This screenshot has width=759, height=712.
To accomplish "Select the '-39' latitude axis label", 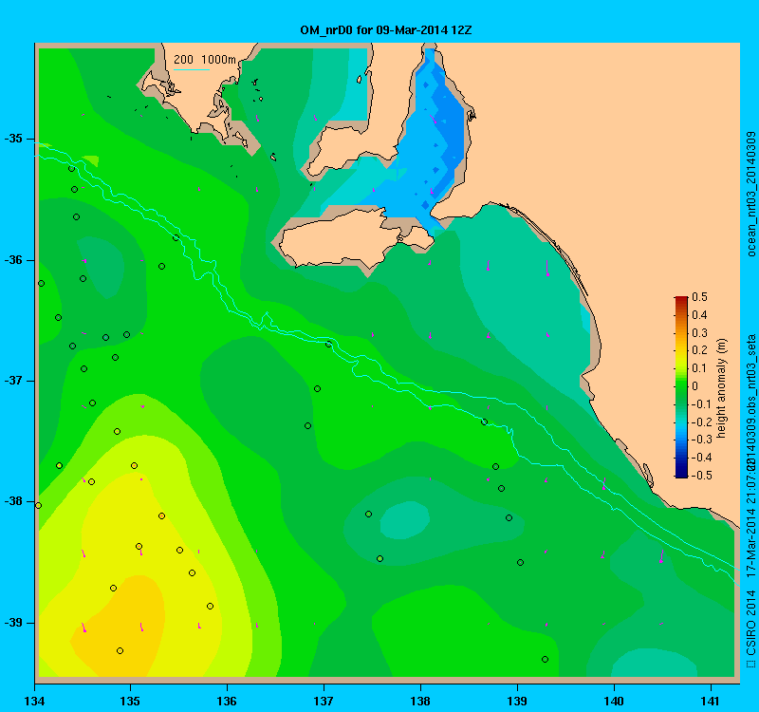I will (x=13, y=623).
